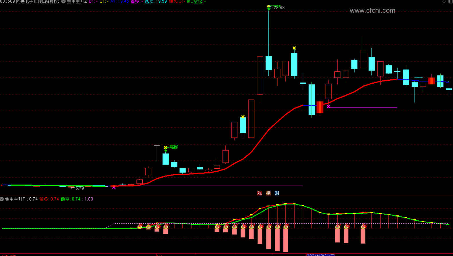
Task: Click the 做多: 0.74 value
Action: point(49,199)
